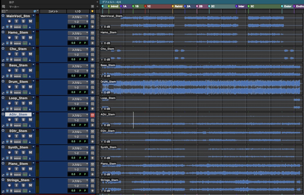Jump to the 2B marker

[x=199, y=6]
